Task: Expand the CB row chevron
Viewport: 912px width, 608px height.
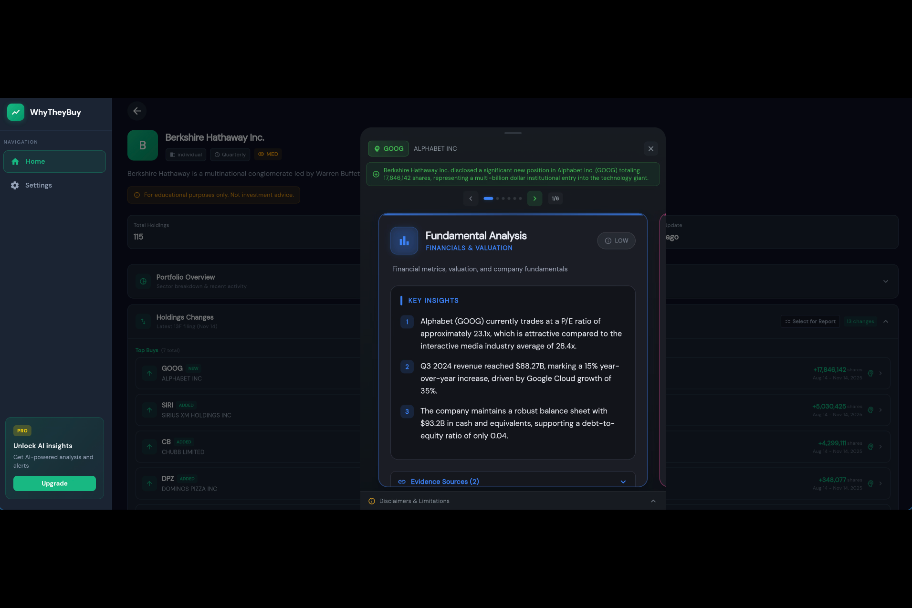Action: pyautogui.click(x=881, y=447)
